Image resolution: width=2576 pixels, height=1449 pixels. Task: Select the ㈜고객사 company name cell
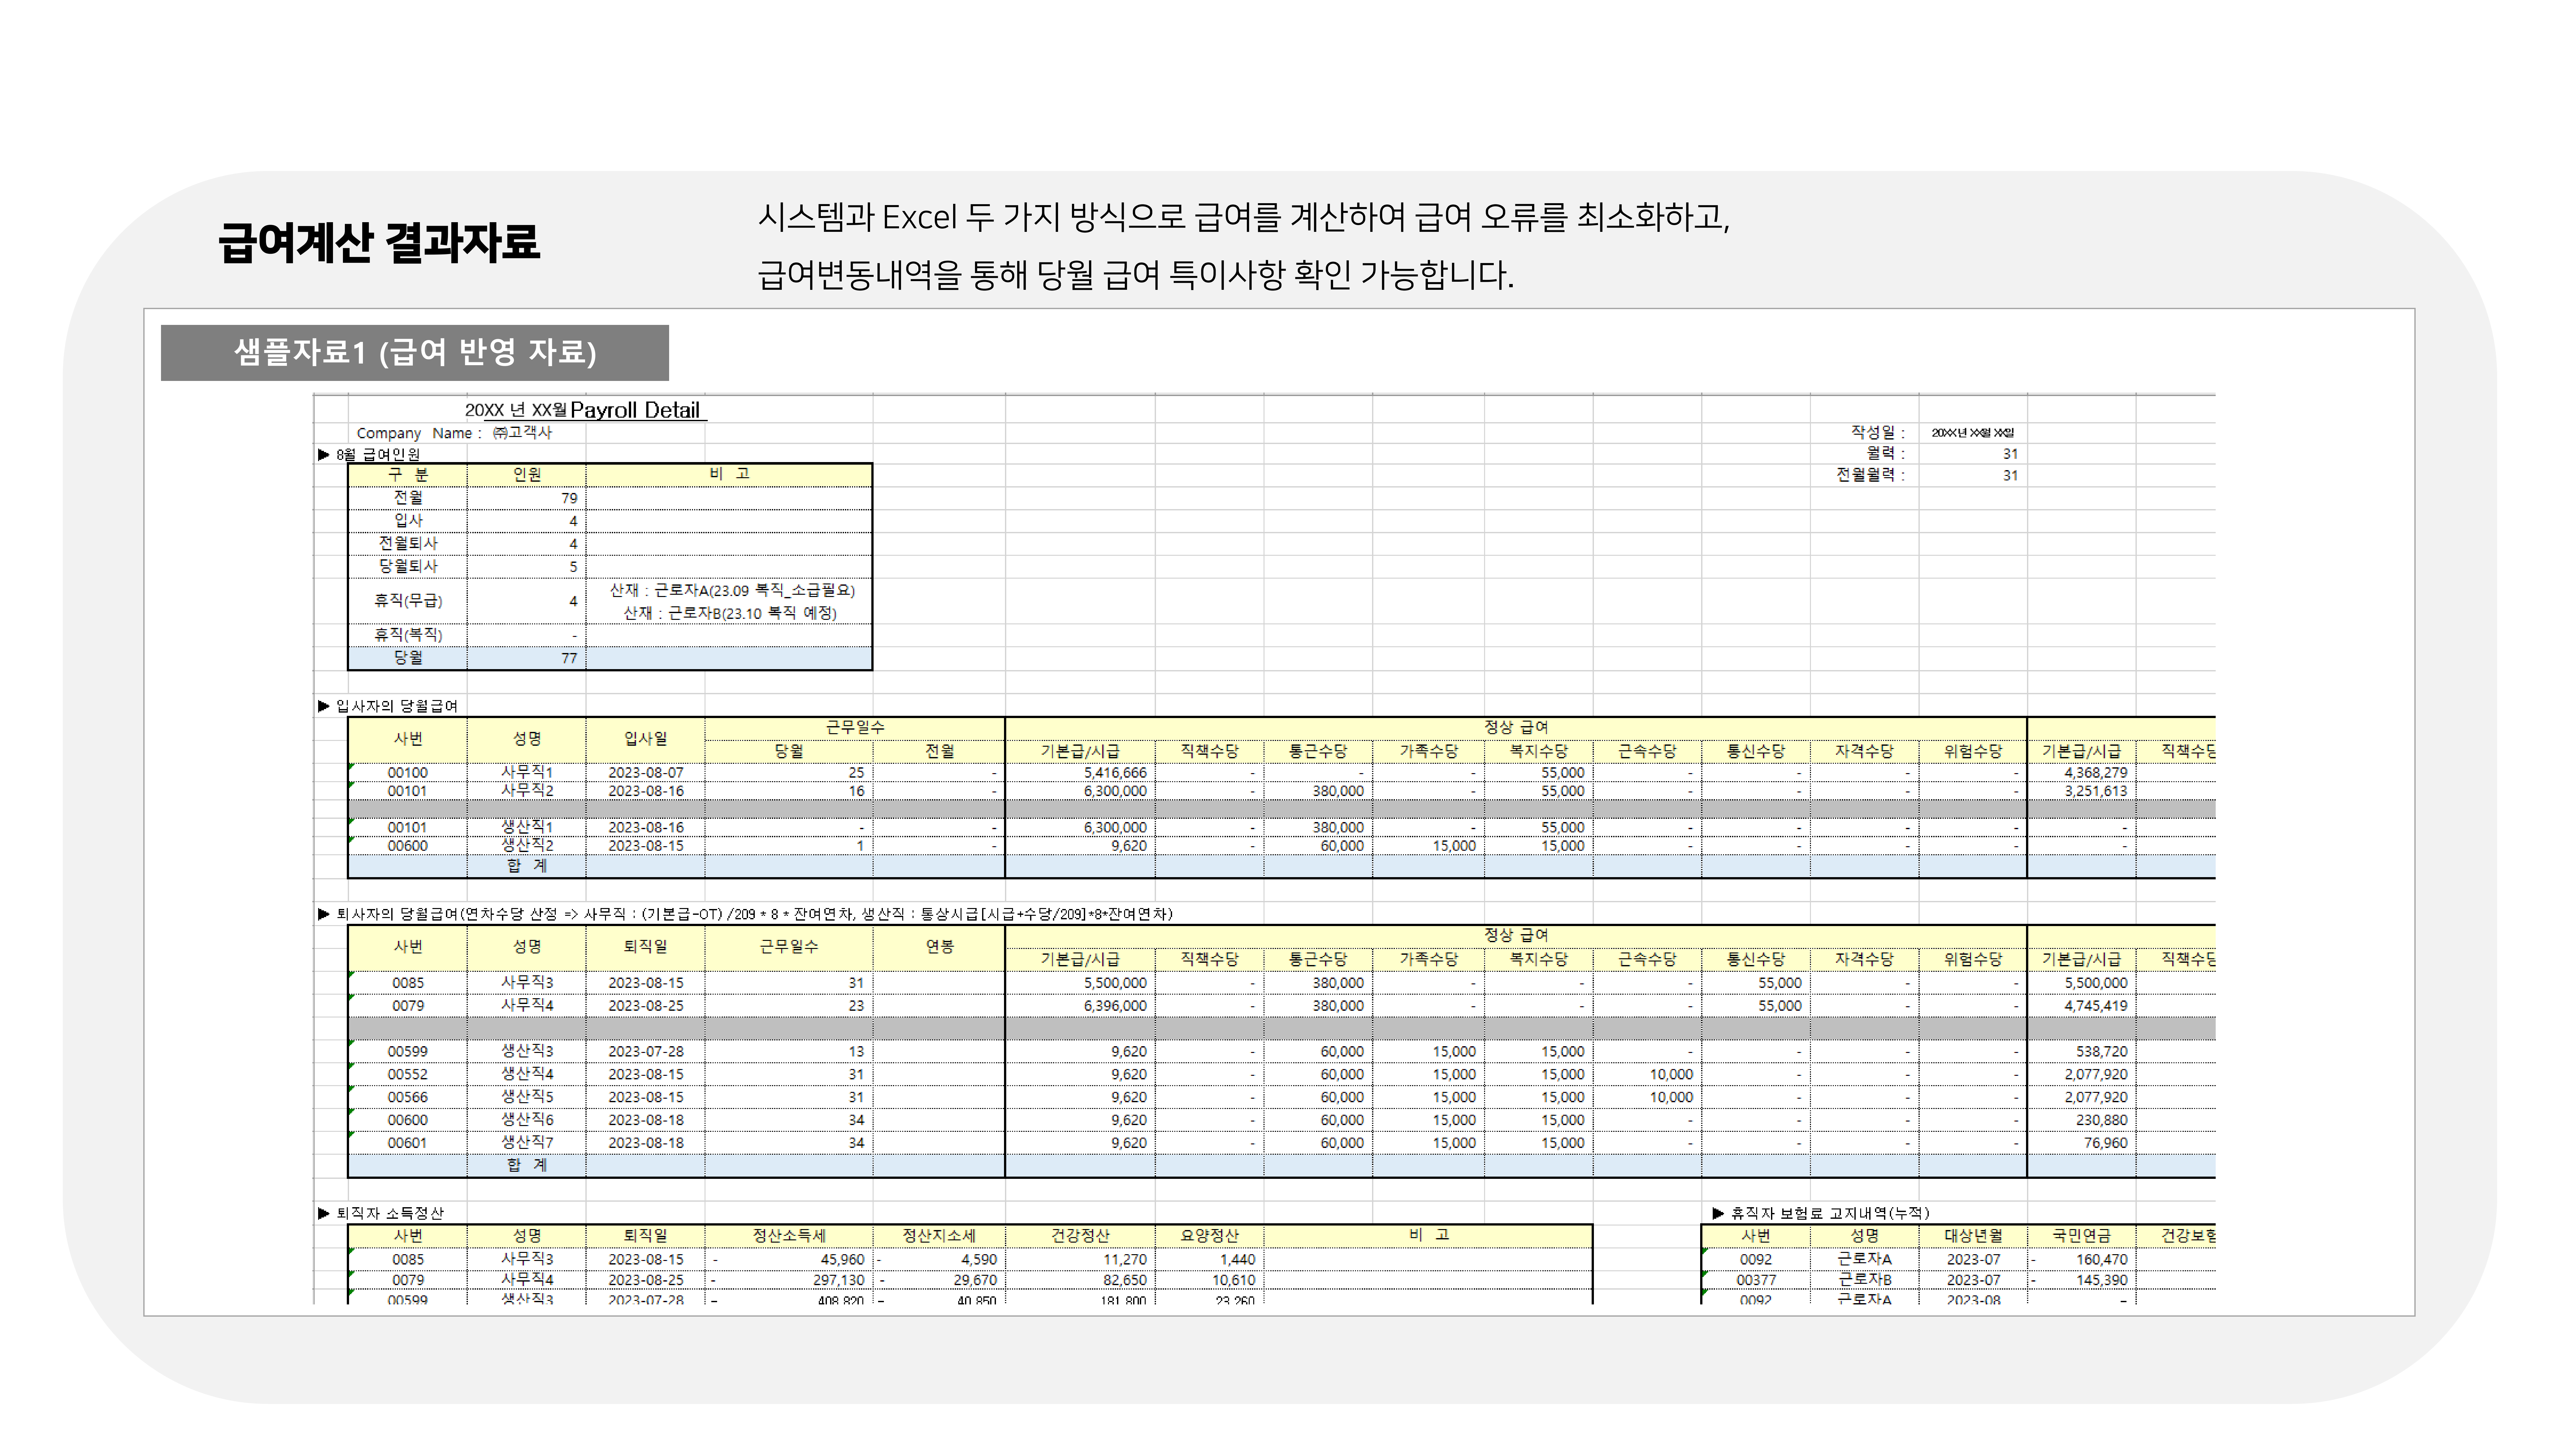pyautogui.click(x=522, y=433)
